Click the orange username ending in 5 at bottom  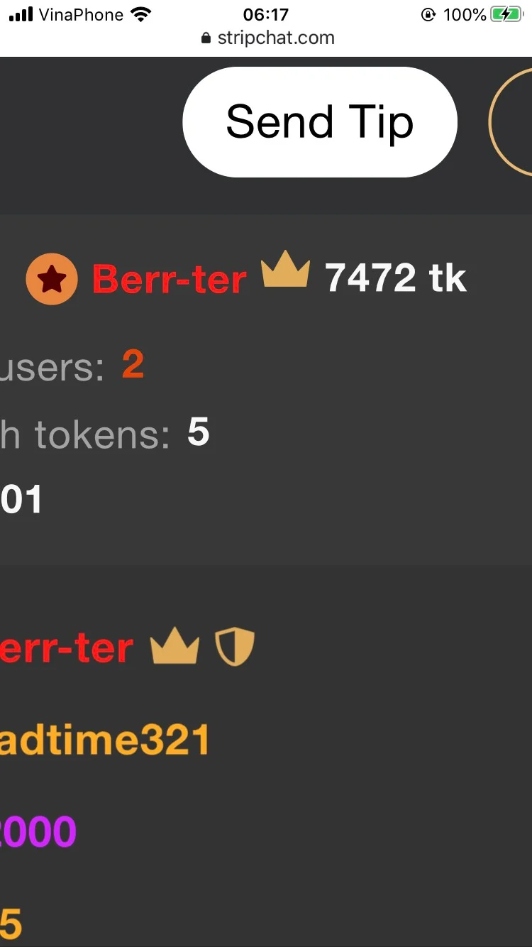click(x=11, y=924)
